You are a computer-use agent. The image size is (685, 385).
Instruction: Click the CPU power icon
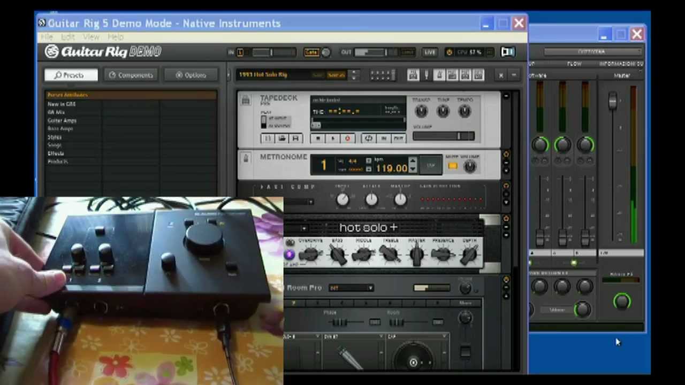(x=449, y=52)
